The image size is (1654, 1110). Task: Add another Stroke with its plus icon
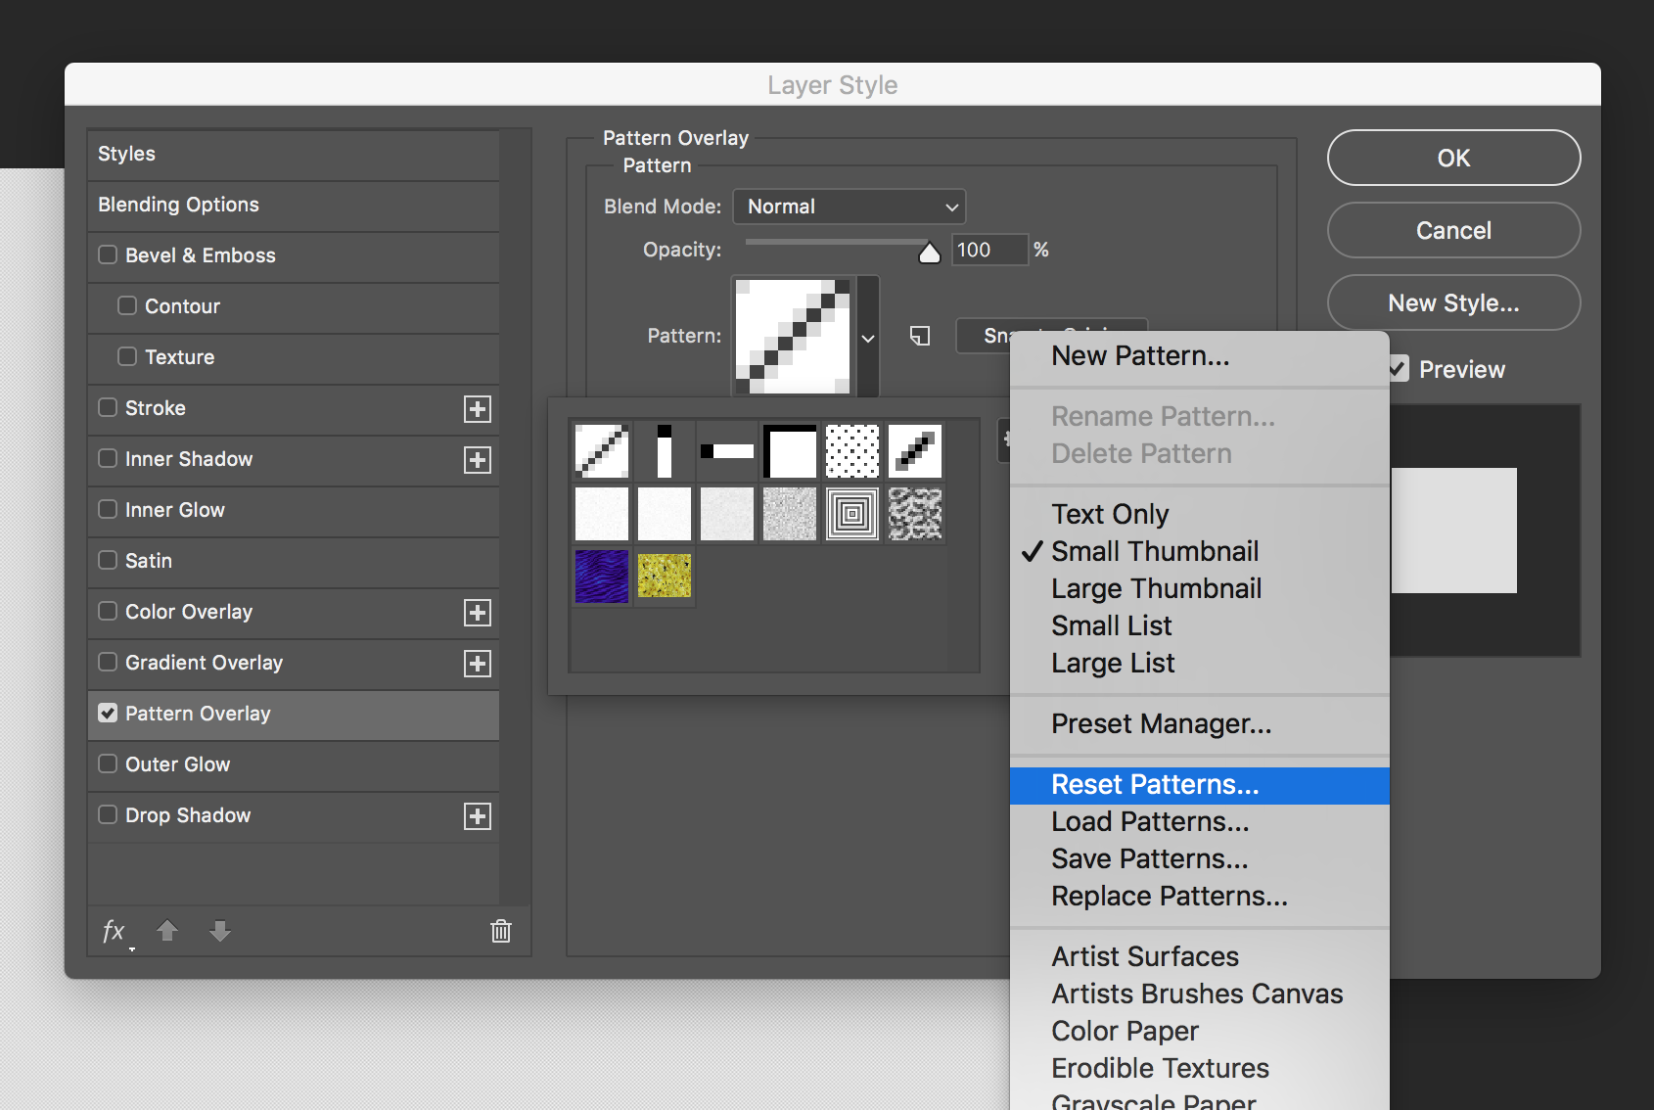(x=478, y=409)
